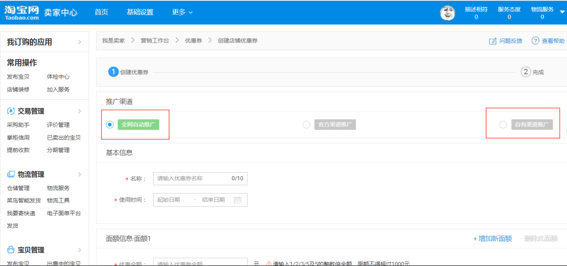Viewport: 567px width, 266px height.
Task: Click the step 1 创建优惠券 circle
Action: coord(113,72)
